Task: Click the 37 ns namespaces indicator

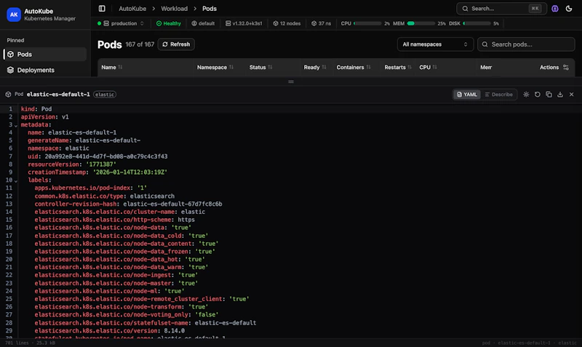Action: (x=321, y=23)
